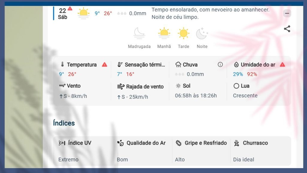Select the Noite moon and stars icon
Image resolution: width=307 pixels, height=173 pixels.
202,33
